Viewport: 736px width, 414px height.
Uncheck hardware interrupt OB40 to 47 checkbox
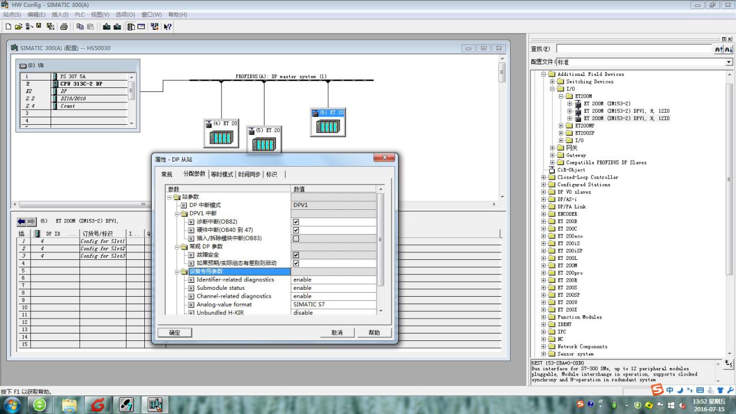[x=296, y=230]
